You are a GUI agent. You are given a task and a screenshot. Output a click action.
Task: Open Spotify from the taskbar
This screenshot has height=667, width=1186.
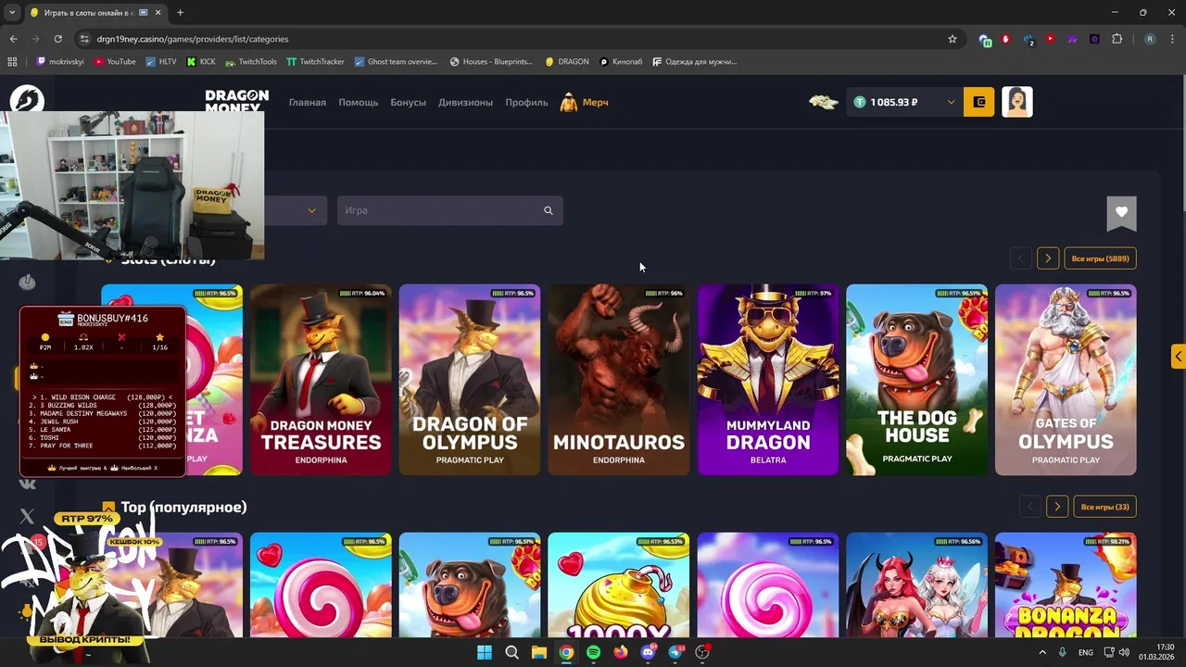click(x=593, y=652)
